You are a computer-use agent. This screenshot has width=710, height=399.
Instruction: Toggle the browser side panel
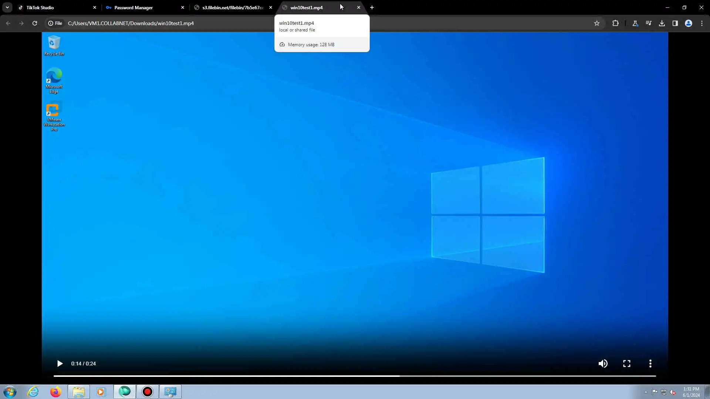tap(675, 23)
